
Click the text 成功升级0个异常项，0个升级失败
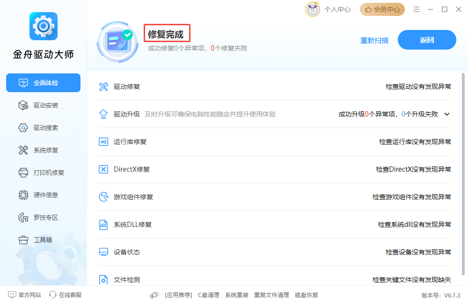click(388, 114)
